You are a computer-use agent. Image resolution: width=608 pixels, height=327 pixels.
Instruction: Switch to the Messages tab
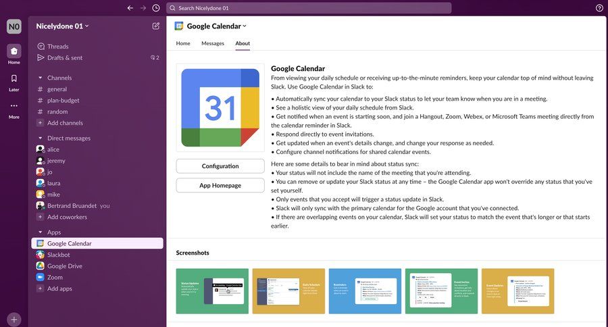coord(213,43)
